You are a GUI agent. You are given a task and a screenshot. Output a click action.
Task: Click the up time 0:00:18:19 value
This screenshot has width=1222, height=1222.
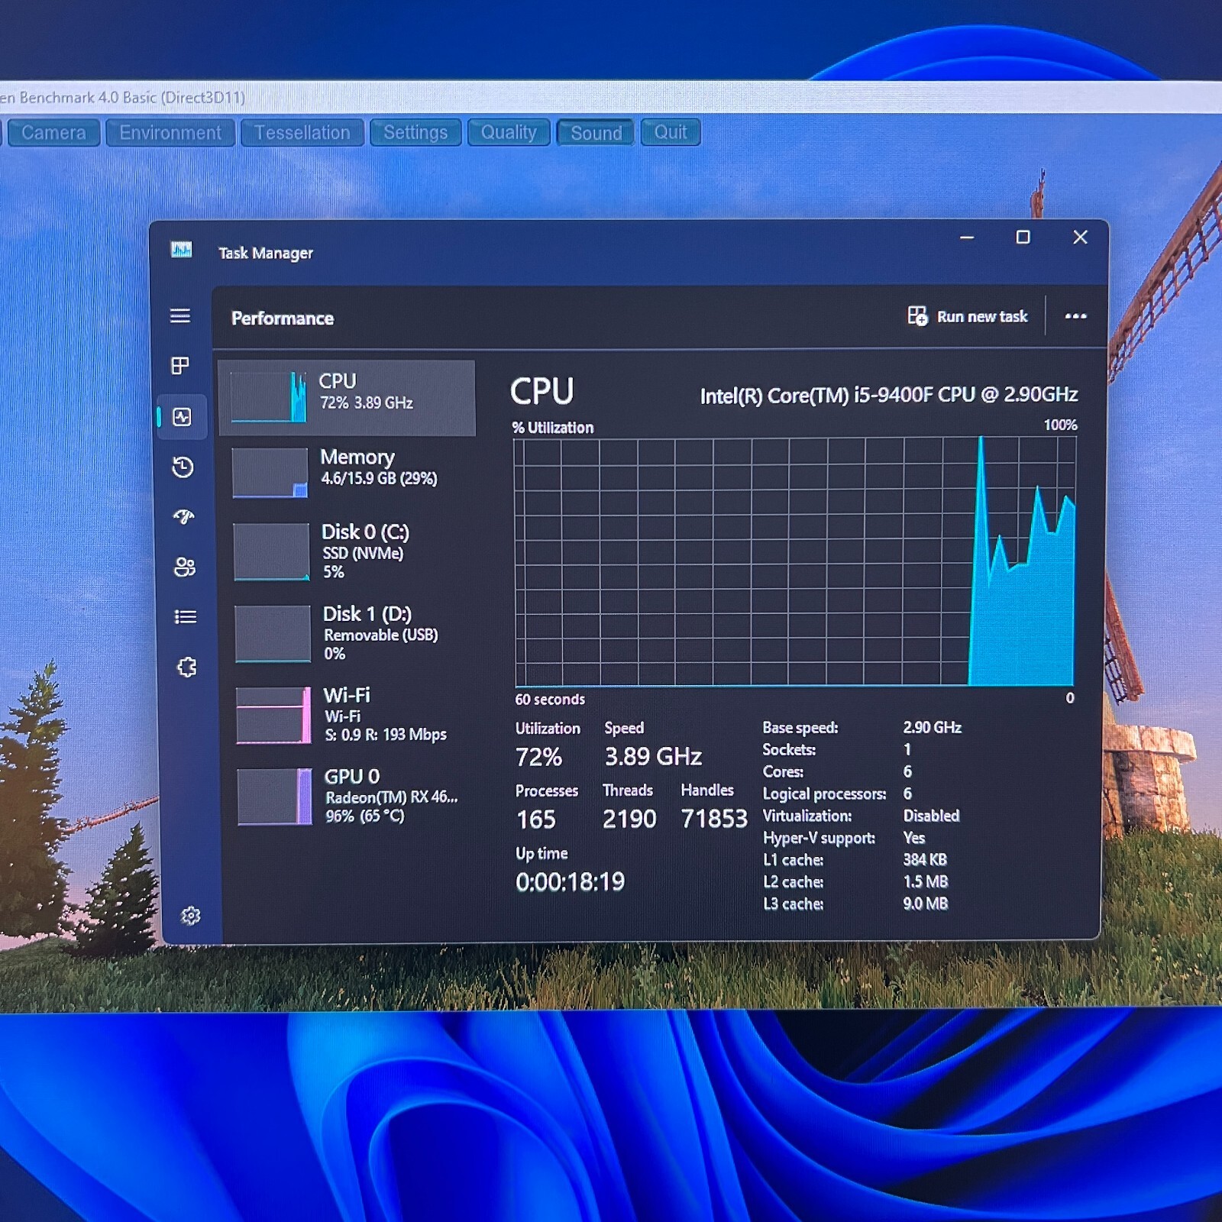pos(570,882)
